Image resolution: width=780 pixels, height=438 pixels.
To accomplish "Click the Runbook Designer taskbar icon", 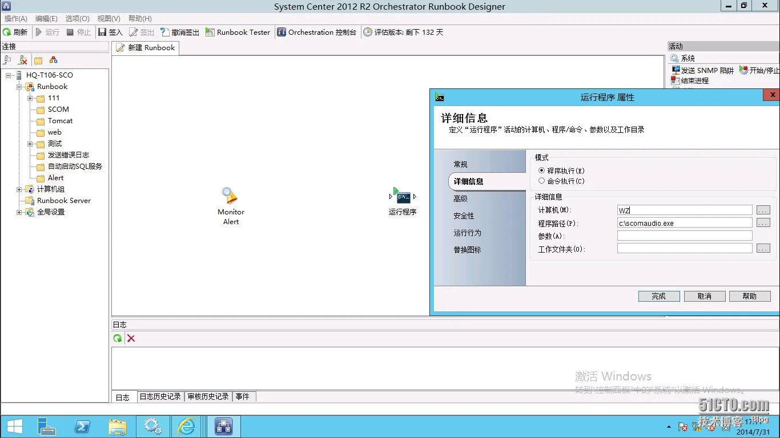I will click(x=223, y=426).
